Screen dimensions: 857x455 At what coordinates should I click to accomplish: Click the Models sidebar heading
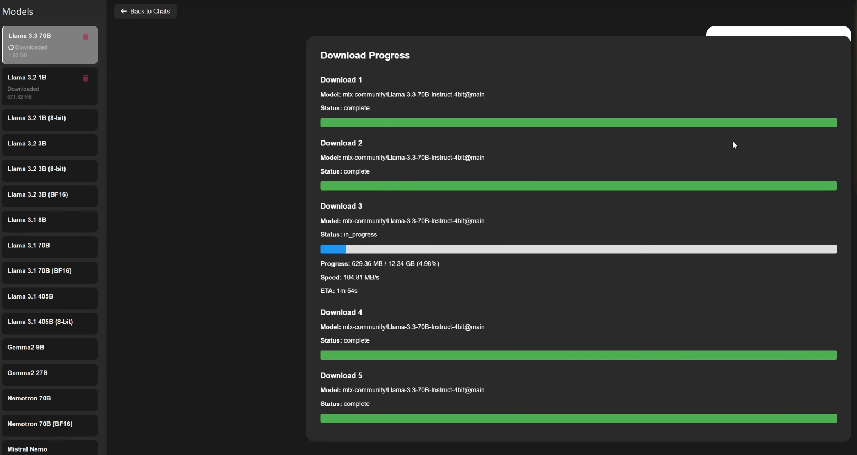tap(18, 12)
